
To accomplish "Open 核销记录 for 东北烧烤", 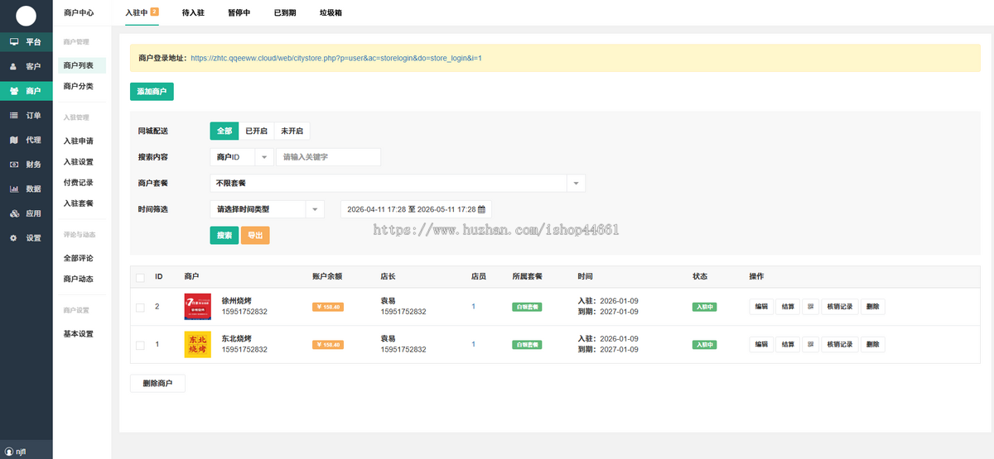I will (x=839, y=344).
